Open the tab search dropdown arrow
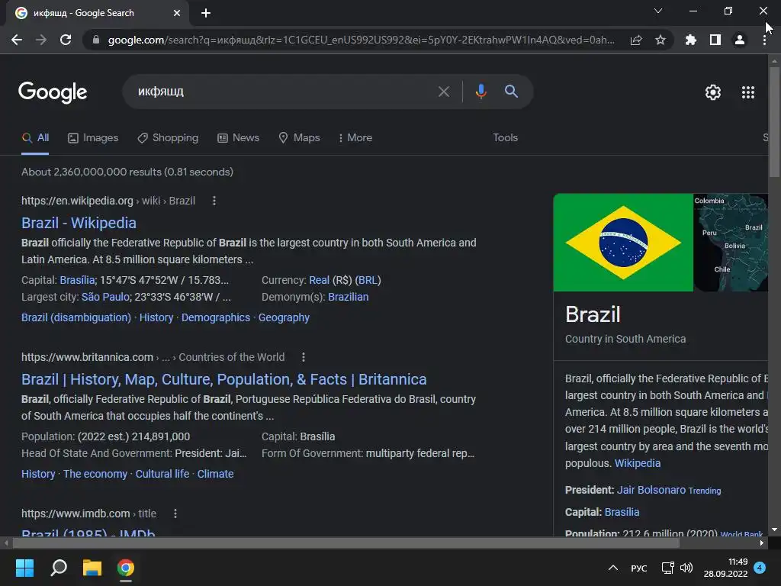Screen dimensions: 781x586 tap(658, 11)
